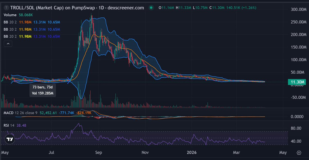This screenshot has width=309, height=160.
Task: Click the 100.00M price axis label
Action: pos(298,60)
